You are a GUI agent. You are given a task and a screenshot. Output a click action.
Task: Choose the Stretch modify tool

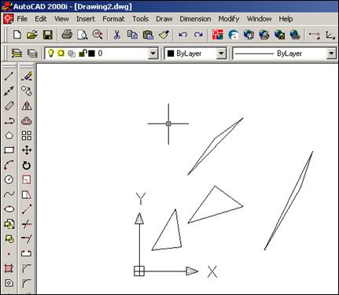coord(27,194)
